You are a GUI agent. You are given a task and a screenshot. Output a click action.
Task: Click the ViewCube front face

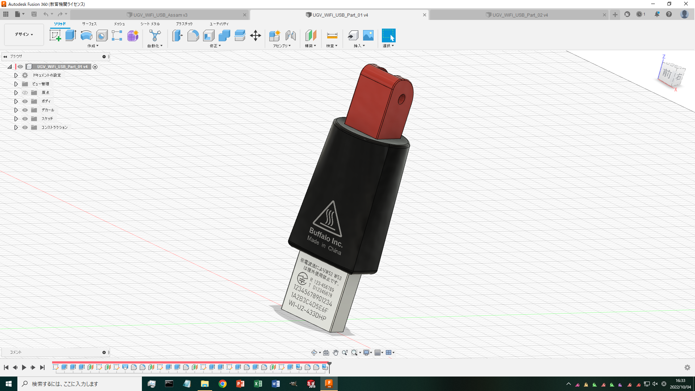coord(667,74)
